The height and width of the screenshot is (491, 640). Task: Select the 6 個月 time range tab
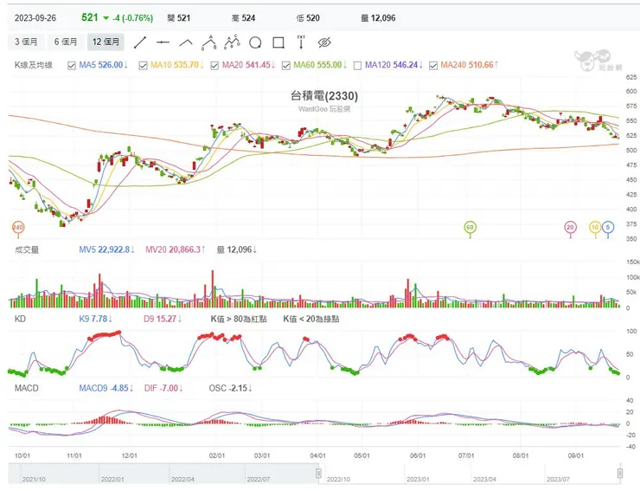pyautogui.click(x=66, y=42)
